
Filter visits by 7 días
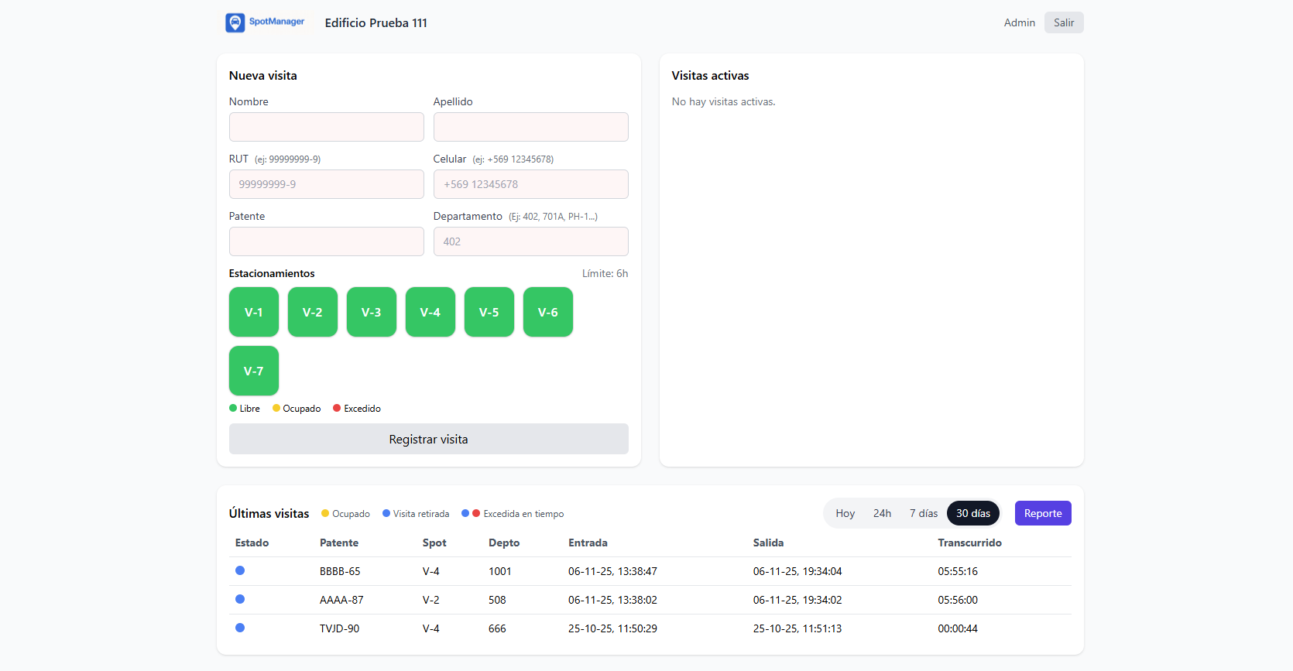pos(923,513)
